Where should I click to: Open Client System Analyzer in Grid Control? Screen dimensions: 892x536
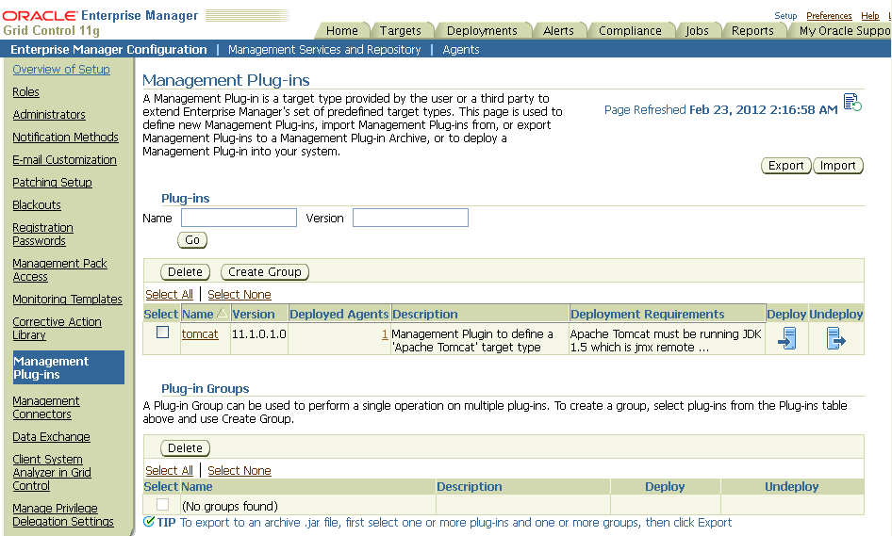point(52,472)
